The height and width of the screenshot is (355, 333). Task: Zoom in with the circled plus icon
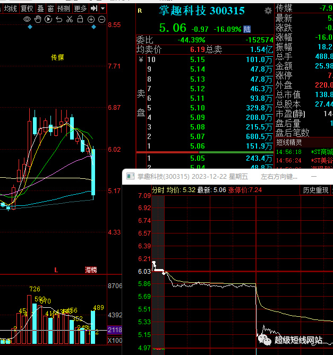point(91,20)
